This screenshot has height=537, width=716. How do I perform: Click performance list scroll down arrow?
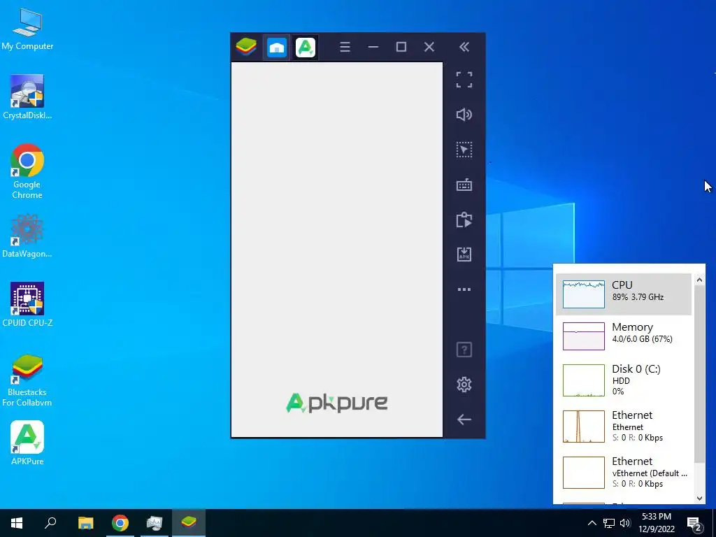point(699,498)
